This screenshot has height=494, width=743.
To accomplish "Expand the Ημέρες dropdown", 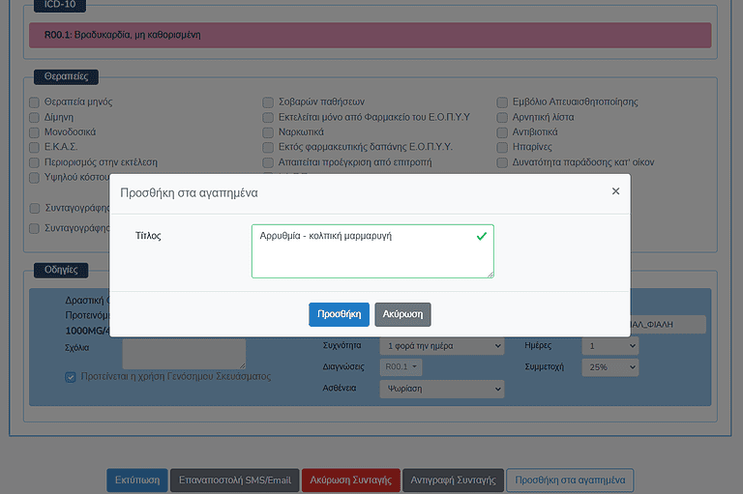I will coord(609,346).
